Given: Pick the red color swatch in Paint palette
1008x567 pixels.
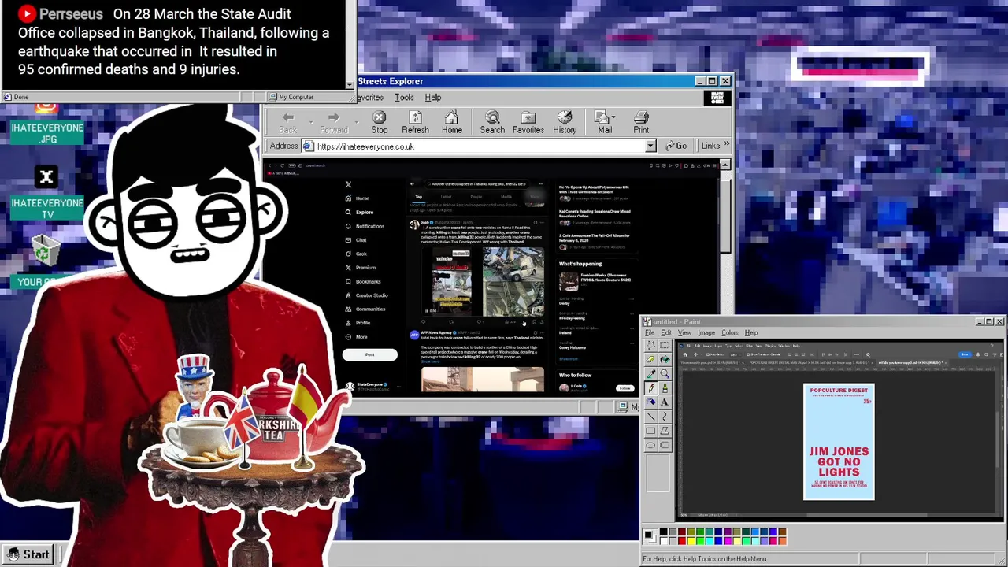Looking at the screenshot, I should (682, 541).
